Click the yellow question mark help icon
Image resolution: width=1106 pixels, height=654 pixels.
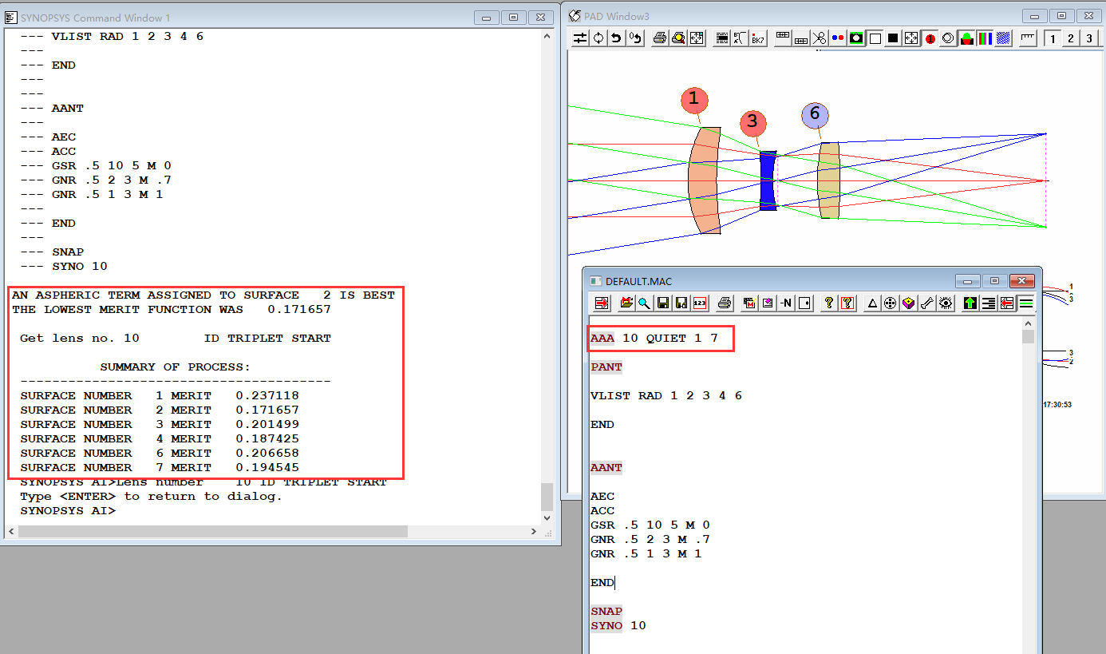(828, 303)
